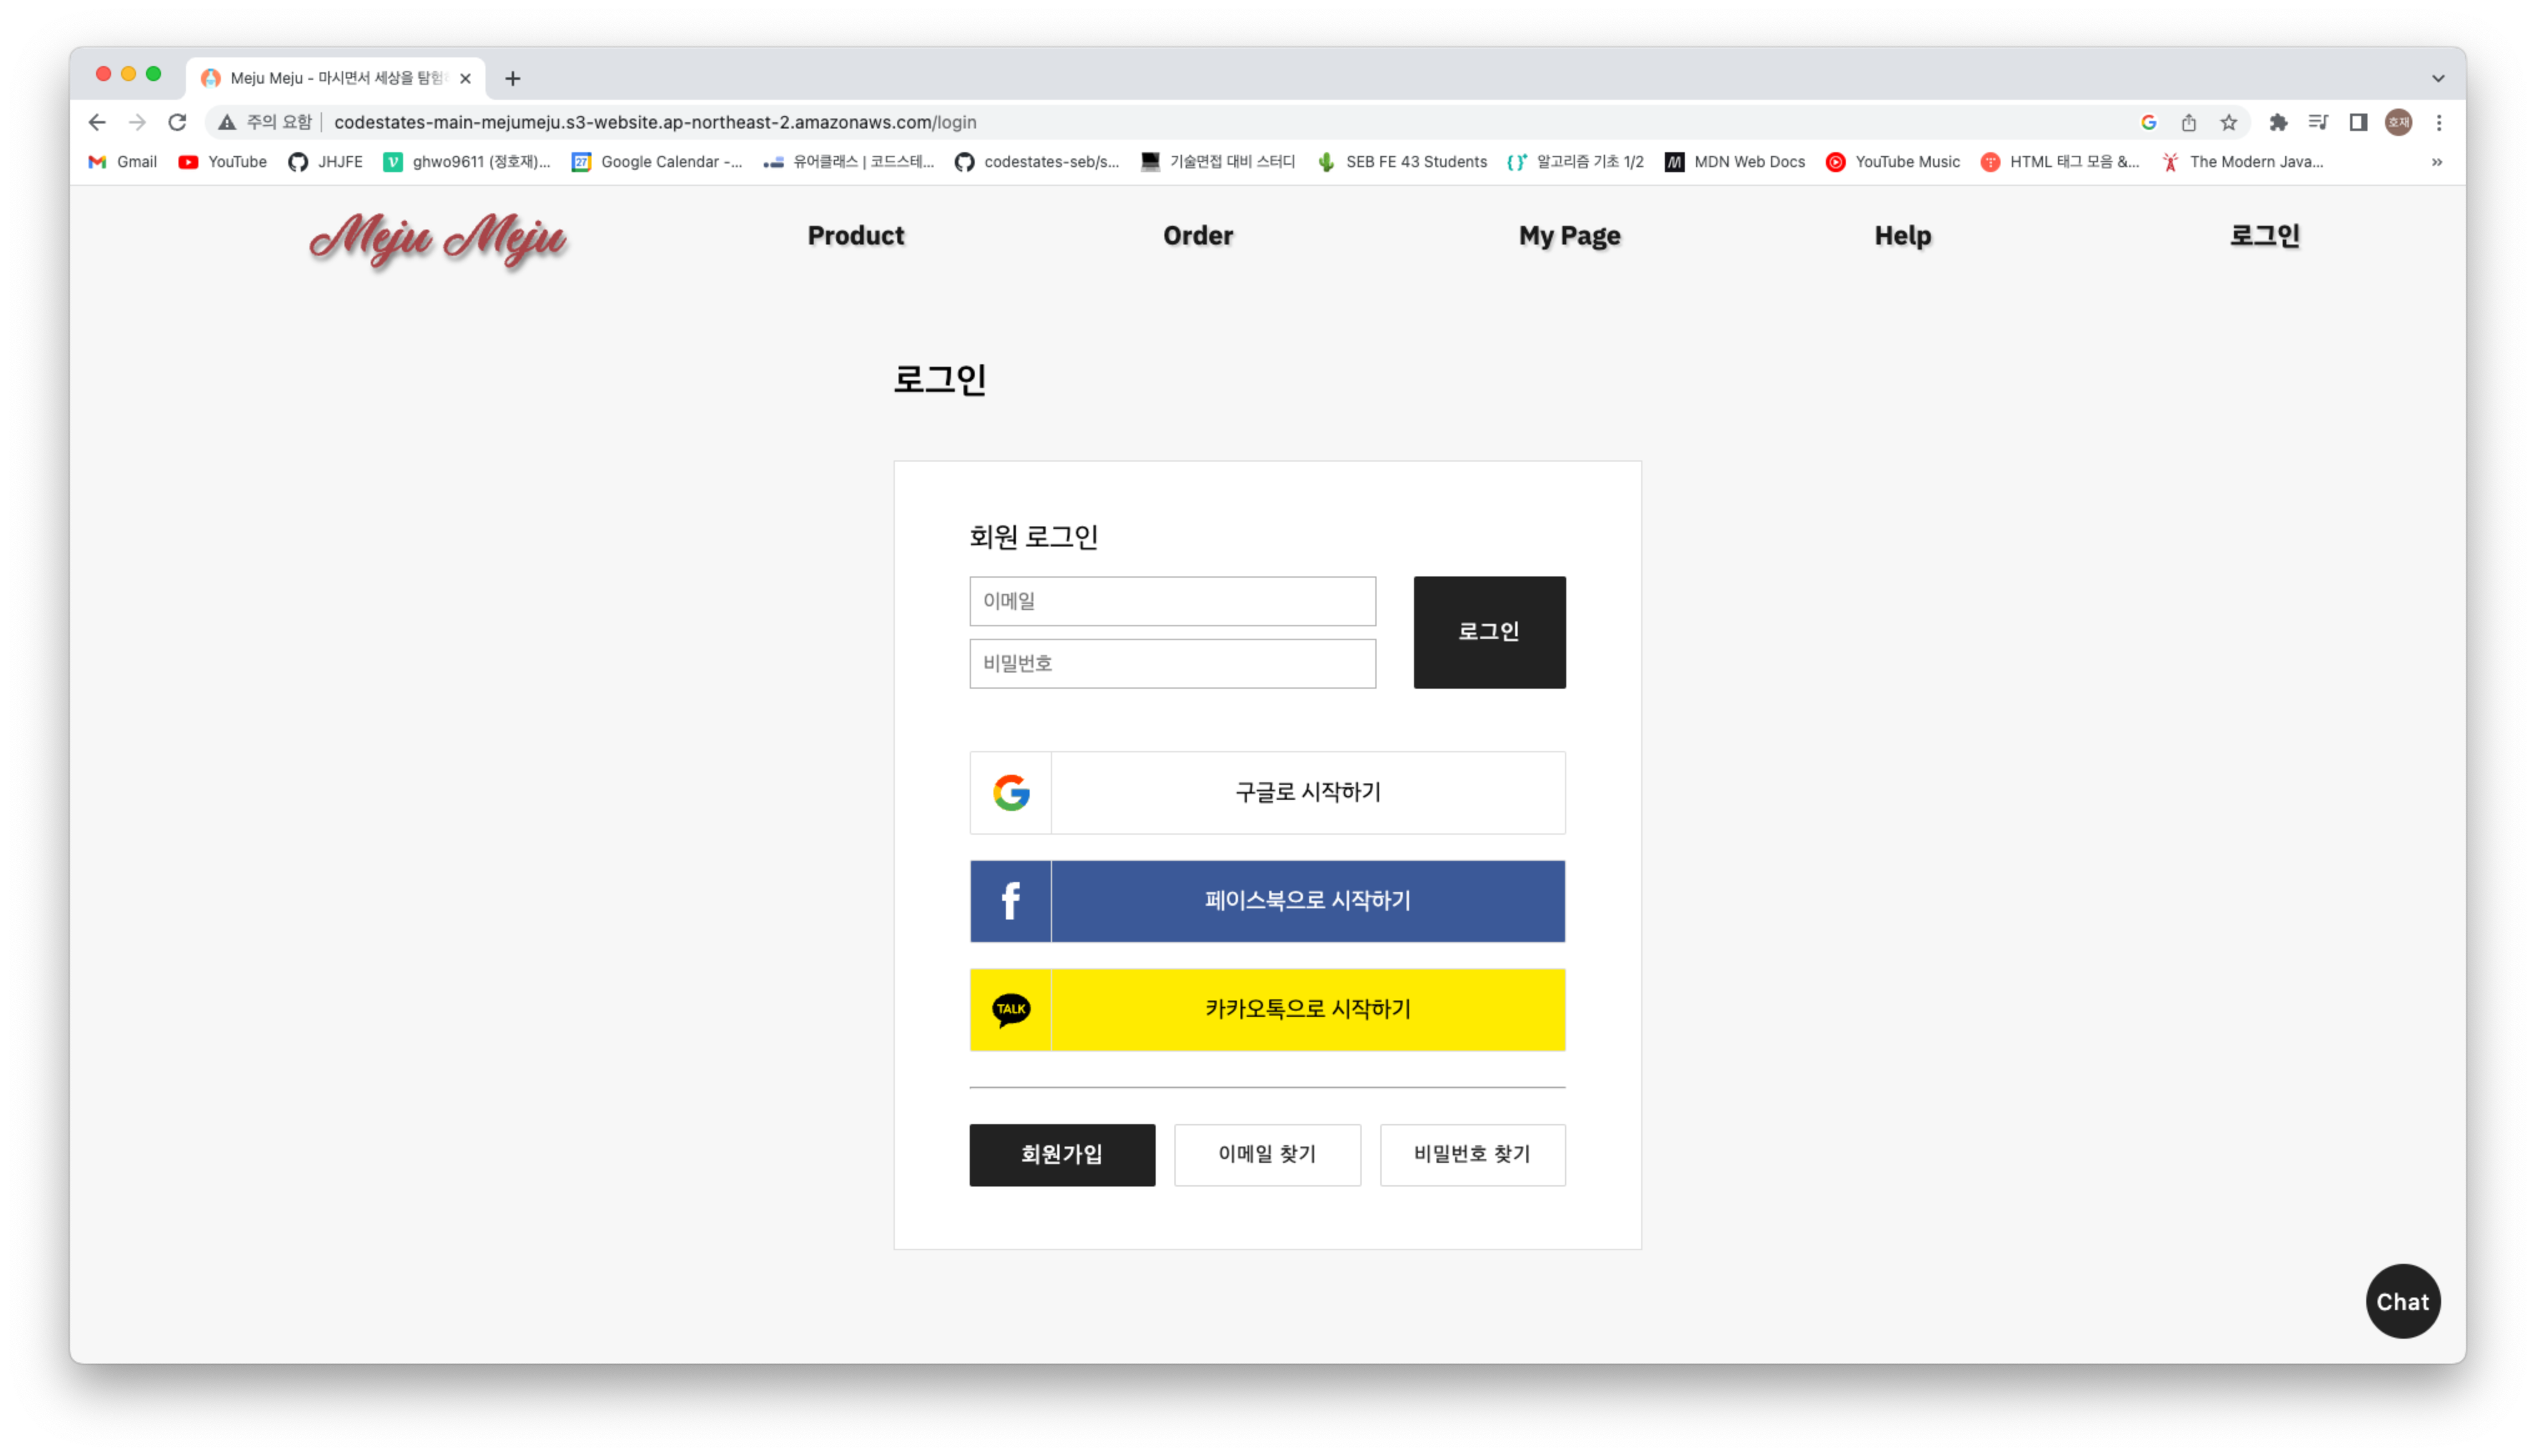Bookmark this page with star icon
2536x1456 pixels.
tap(2228, 122)
